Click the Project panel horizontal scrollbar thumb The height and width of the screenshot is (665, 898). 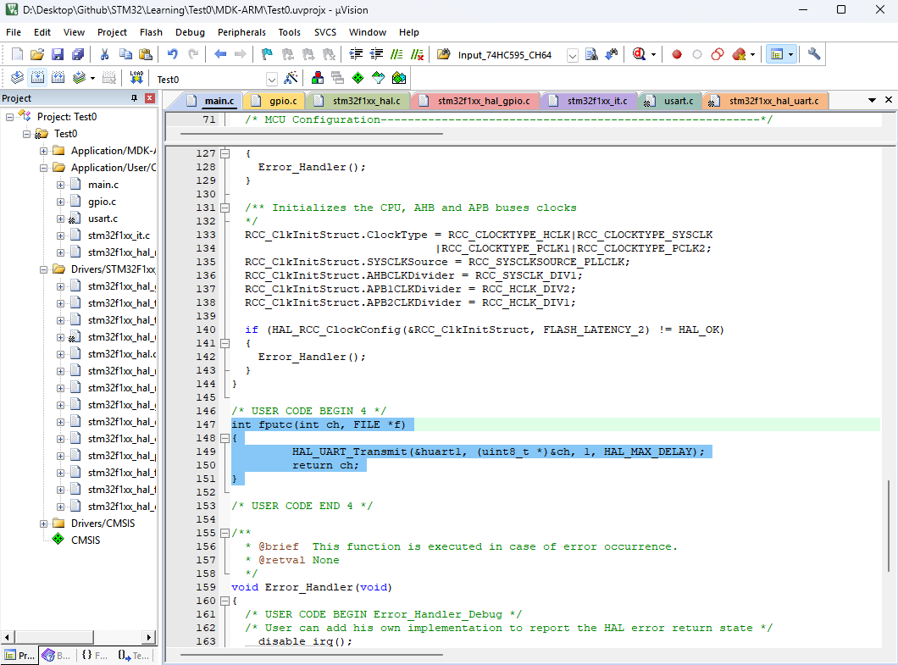point(54,637)
